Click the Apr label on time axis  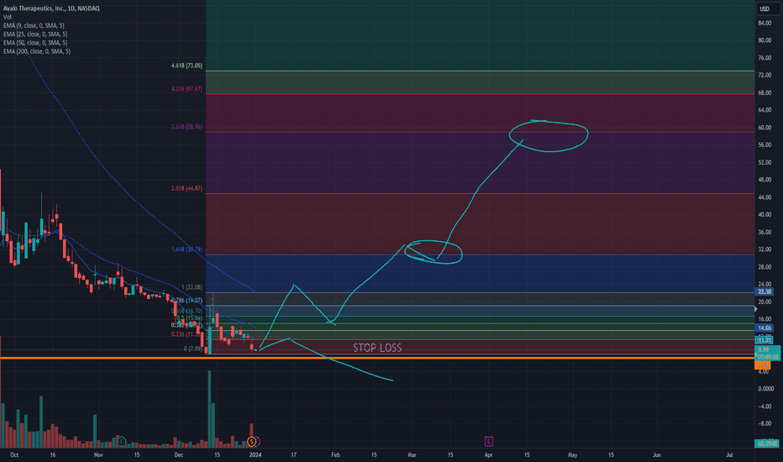[488, 455]
